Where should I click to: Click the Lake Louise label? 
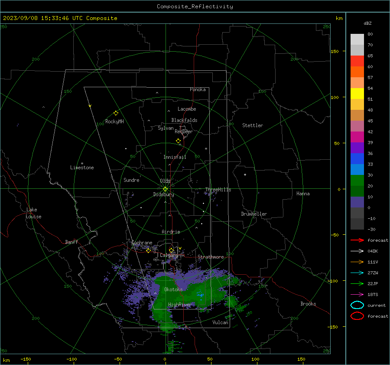(x=34, y=213)
